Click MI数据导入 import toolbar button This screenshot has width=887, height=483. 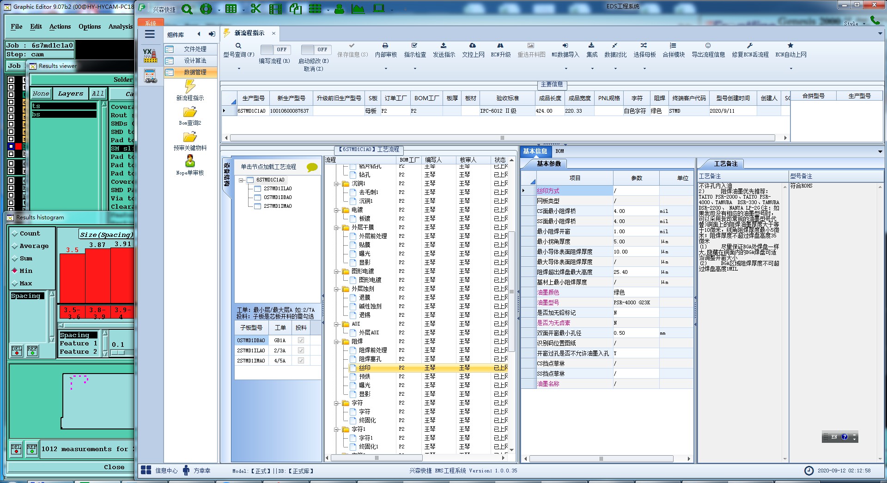[565, 50]
